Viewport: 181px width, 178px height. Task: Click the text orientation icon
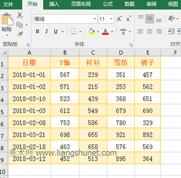point(171,19)
